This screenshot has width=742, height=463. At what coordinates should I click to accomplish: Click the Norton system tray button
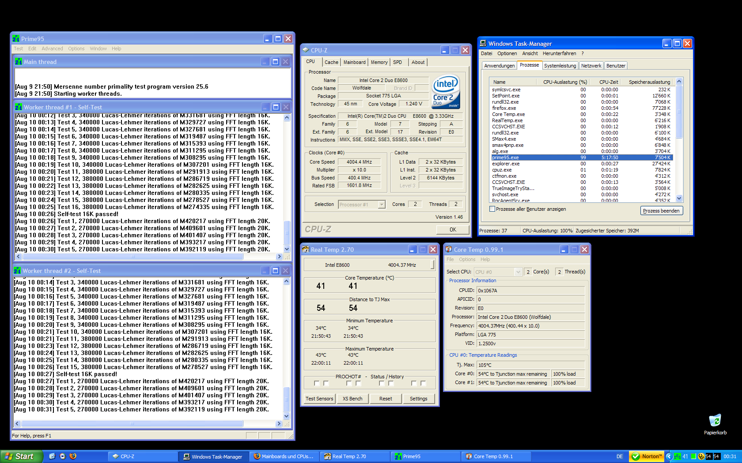tap(647, 456)
